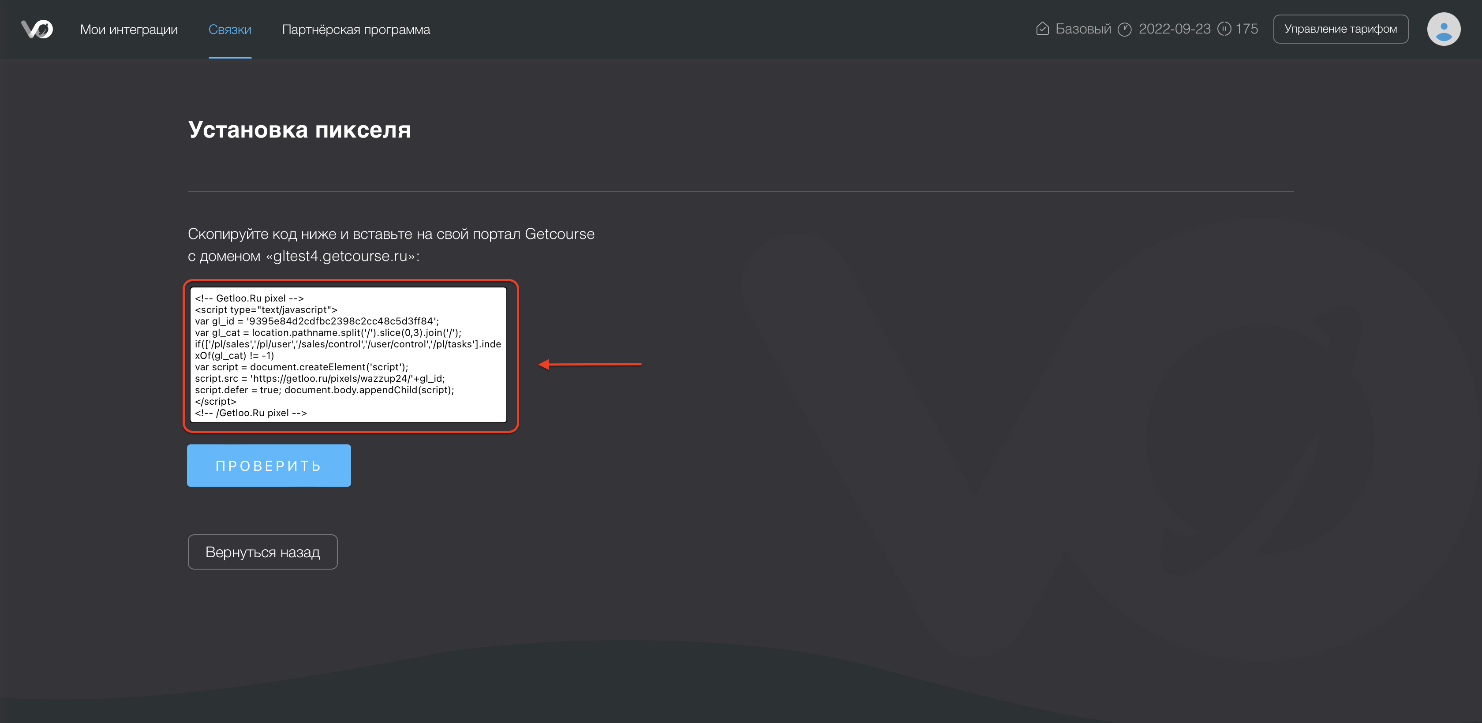The image size is (1482, 723).
Task: Click the Установка пикселя heading
Action: pyautogui.click(x=299, y=130)
